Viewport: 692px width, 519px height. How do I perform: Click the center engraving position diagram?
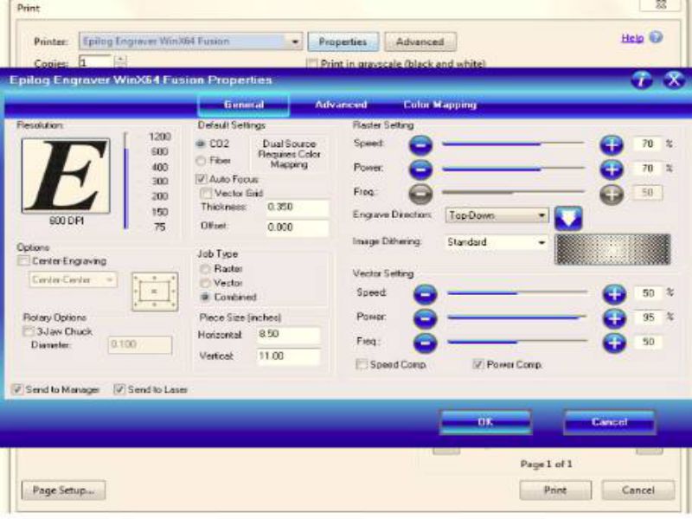(x=155, y=292)
